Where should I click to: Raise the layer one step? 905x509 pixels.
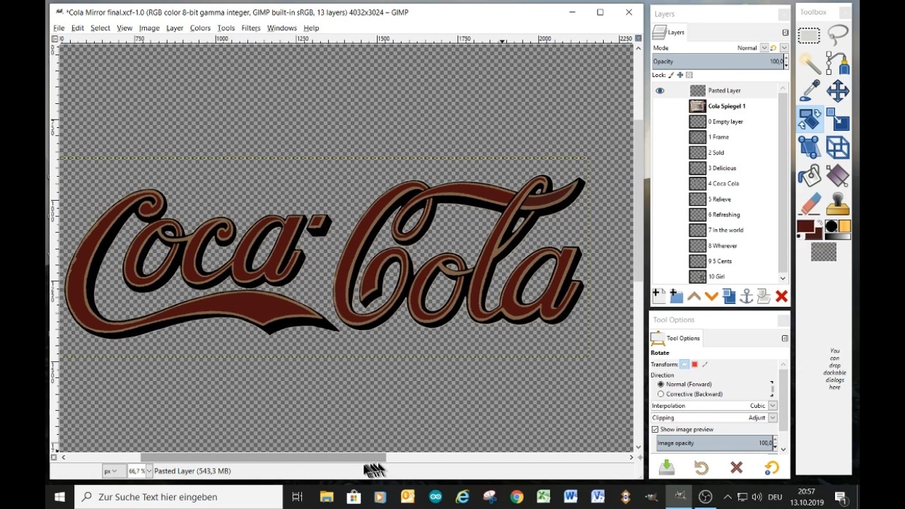point(694,296)
